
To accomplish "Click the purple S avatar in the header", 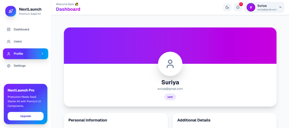I will 251,7.
